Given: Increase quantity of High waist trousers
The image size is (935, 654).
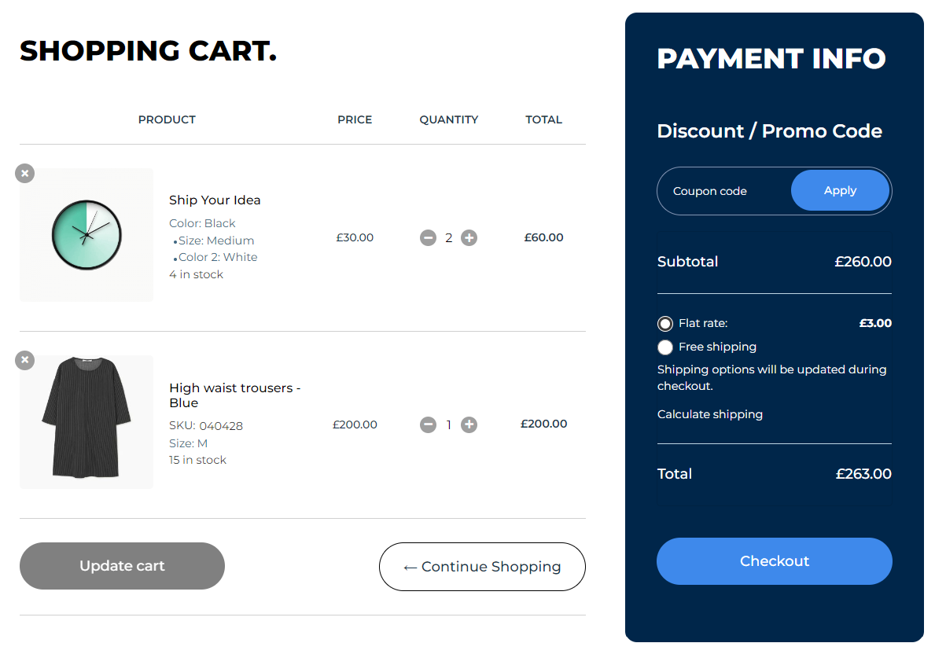Looking at the screenshot, I should 469,424.
